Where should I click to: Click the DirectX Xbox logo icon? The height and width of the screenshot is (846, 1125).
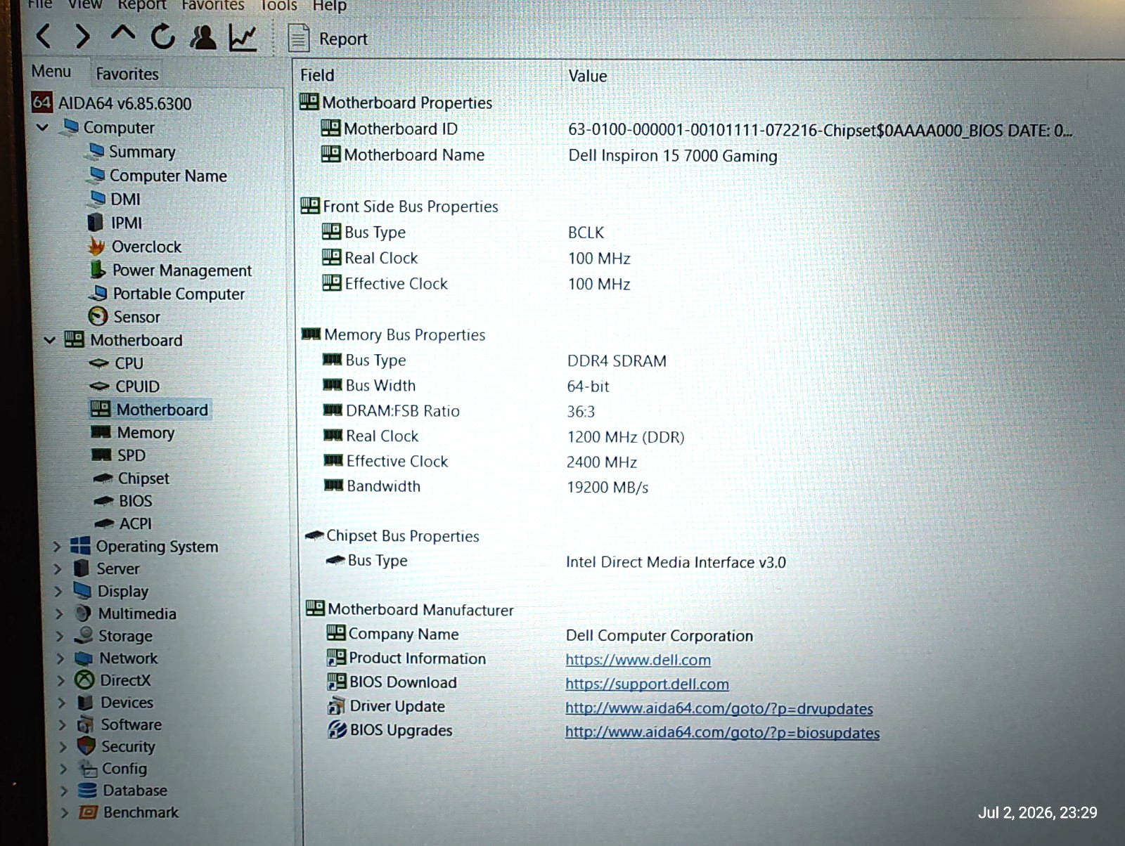tap(84, 680)
